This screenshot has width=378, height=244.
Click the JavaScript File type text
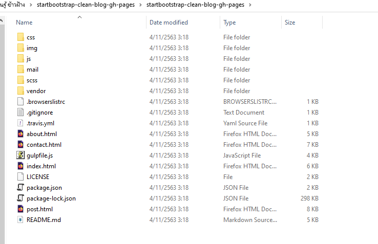click(x=242, y=156)
